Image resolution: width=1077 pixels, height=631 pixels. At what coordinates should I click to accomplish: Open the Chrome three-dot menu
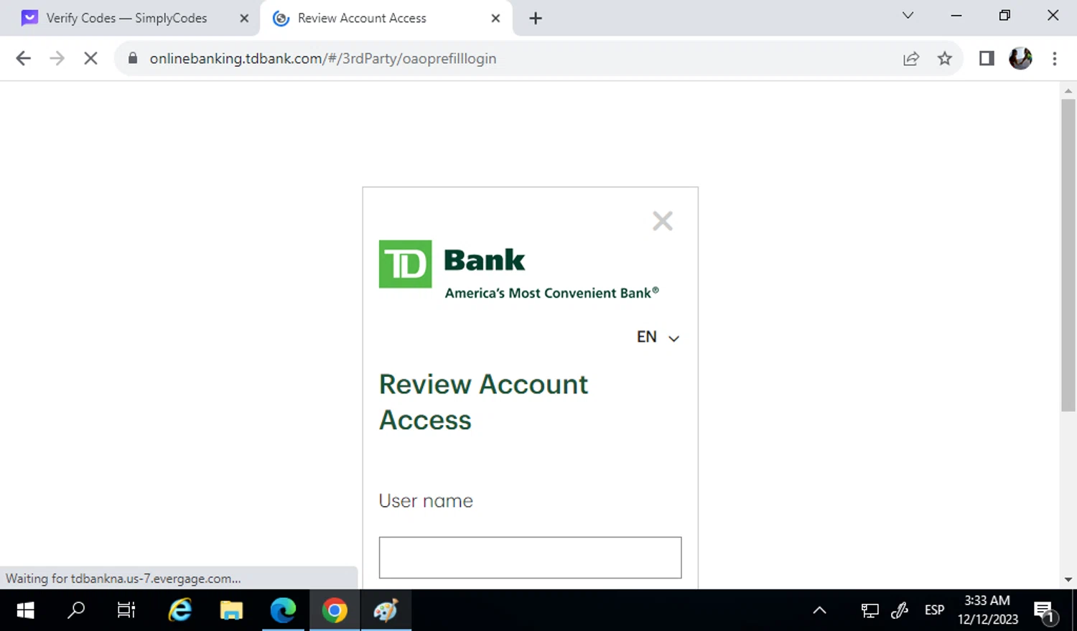click(x=1055, y=59)
